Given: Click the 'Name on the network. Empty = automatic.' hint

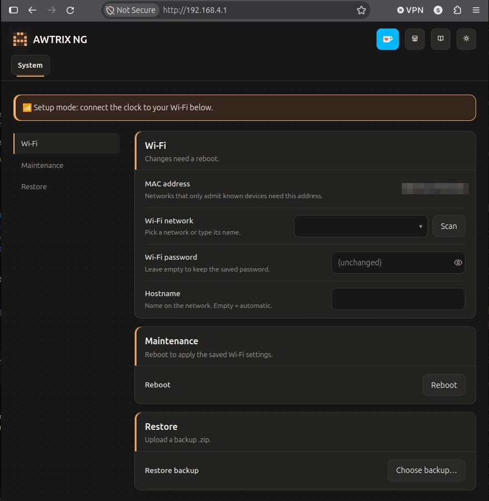Looking at the screenshot, I should [x=209, y=306].
